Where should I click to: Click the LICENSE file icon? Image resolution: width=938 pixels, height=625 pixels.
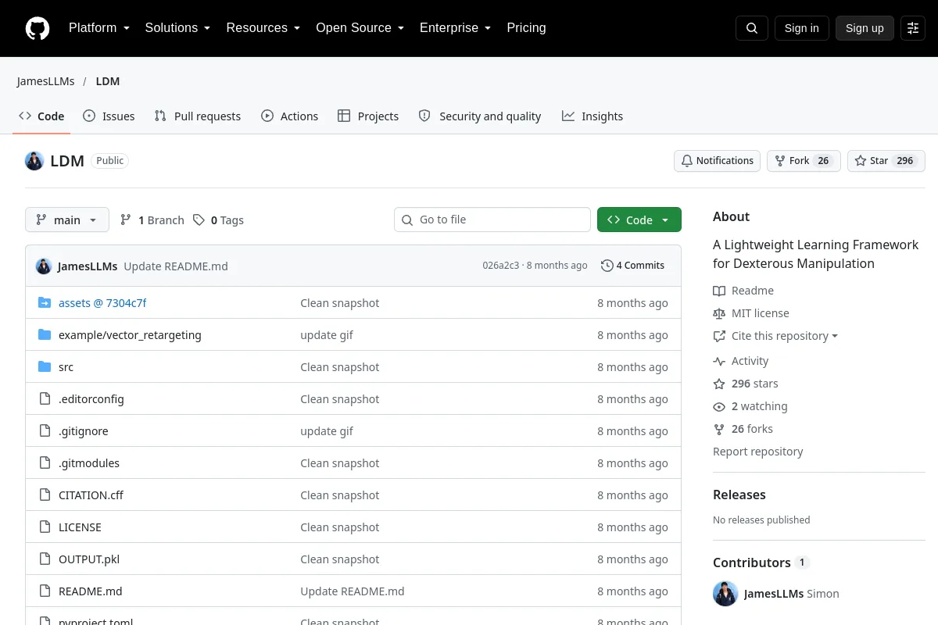click(x=45, y=527)
